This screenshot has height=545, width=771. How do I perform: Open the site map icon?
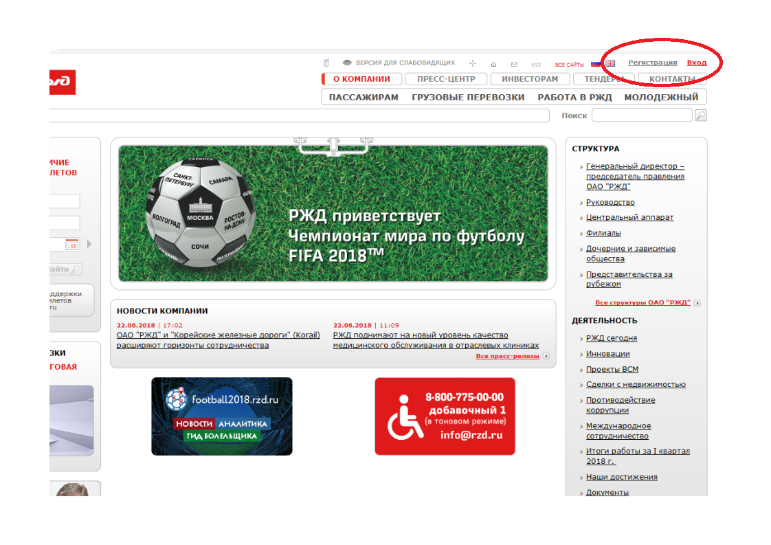click(473, 63)
